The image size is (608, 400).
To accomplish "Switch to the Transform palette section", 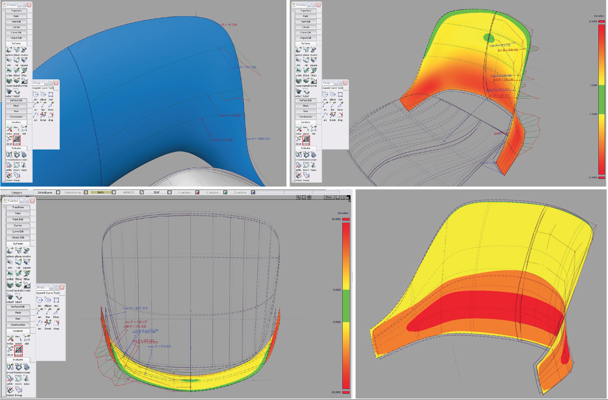I will tap(18, 207).
